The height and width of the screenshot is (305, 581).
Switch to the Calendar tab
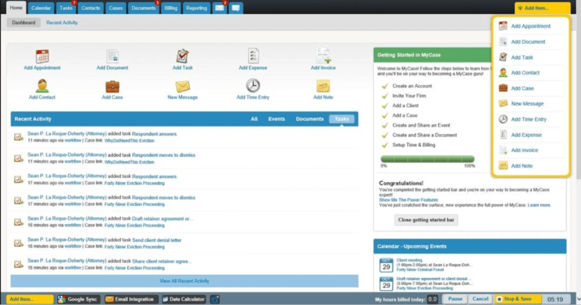(41, 8)
